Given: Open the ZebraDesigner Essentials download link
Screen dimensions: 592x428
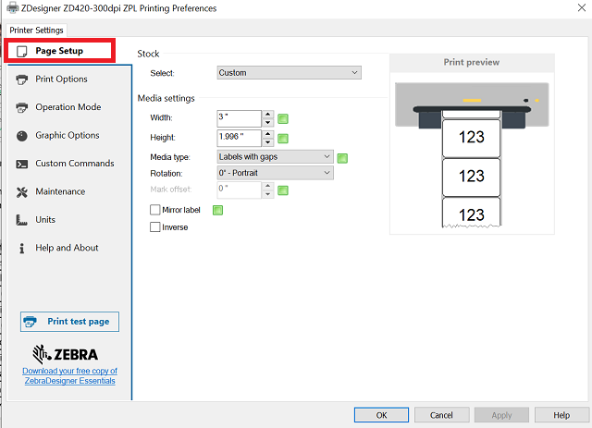Looking at the screenshot, I should [69, 375].
